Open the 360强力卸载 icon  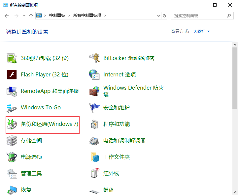(12, 58)
